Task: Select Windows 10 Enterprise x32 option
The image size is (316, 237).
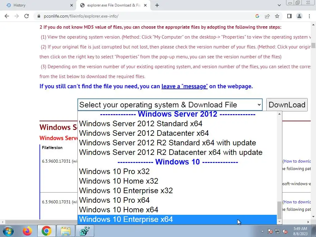Action: tap(177, 190)
